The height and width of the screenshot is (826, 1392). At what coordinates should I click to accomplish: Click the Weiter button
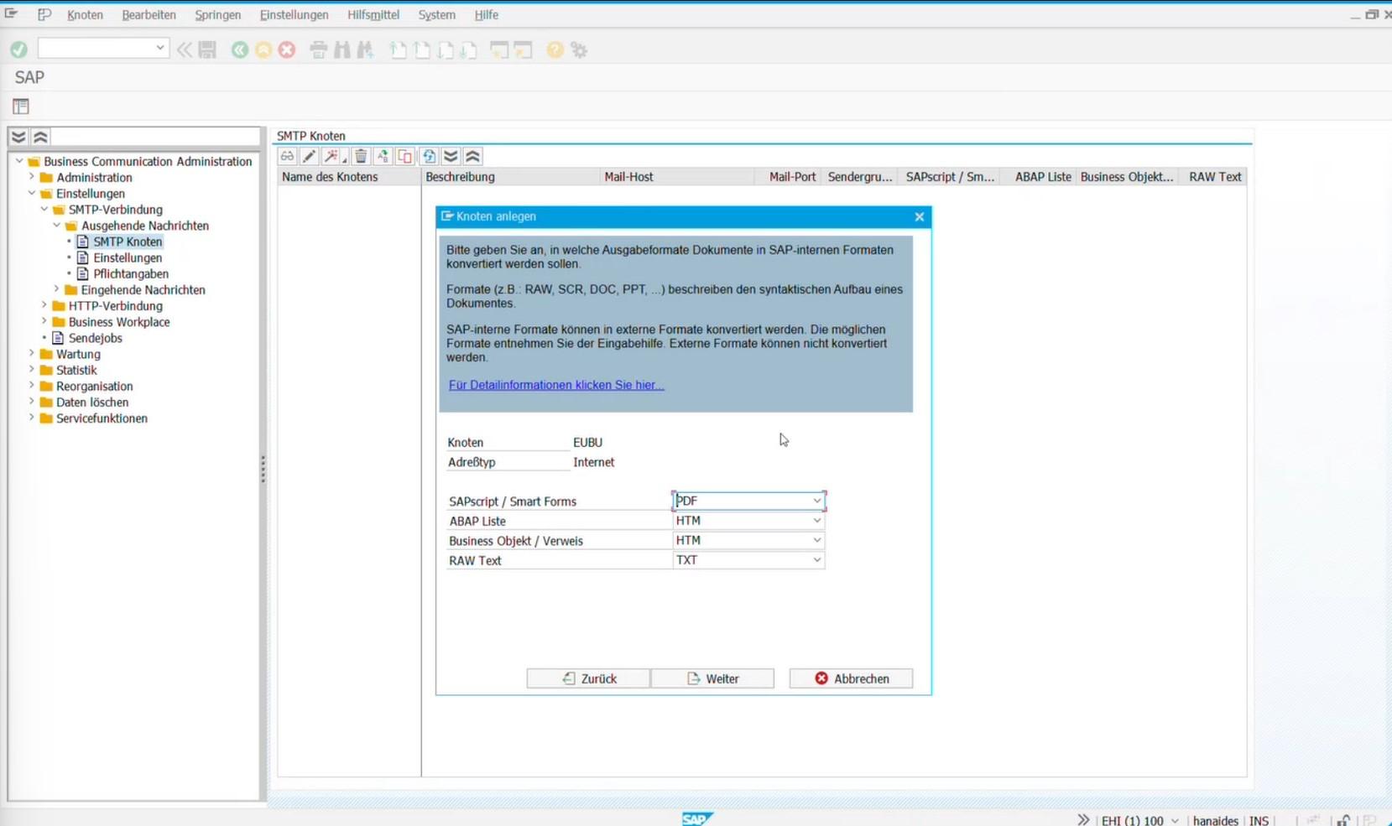click(x=712, y=678)
